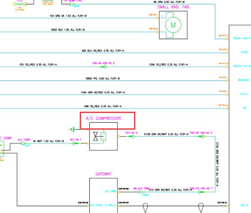This screenshot has height=213, width=251.
Task: Select wire label 550A BLK 1.50 ALL FLRY-B
Action: [x=68, y=30]
